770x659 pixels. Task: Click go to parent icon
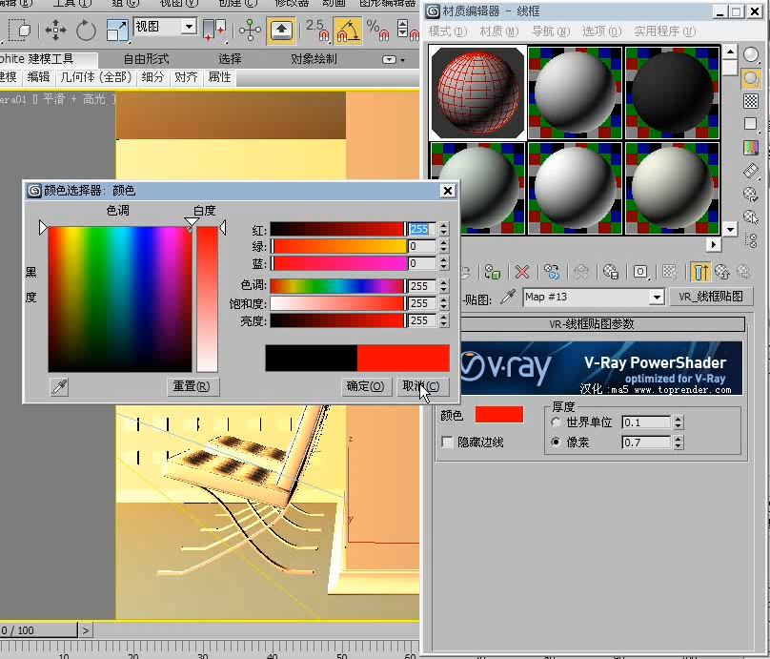point(722,272)
